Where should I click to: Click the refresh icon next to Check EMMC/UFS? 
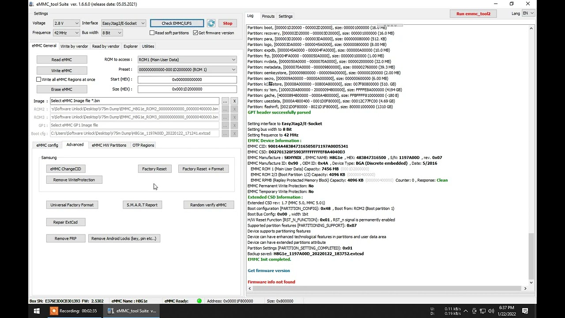pos(211,23)
